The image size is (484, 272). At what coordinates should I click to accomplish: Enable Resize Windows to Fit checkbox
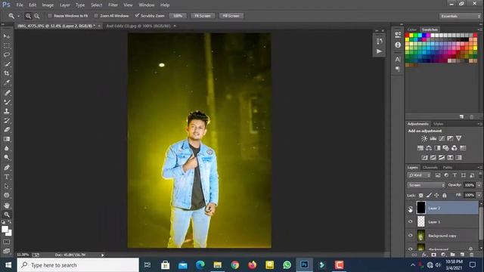[x=50, y=16]
